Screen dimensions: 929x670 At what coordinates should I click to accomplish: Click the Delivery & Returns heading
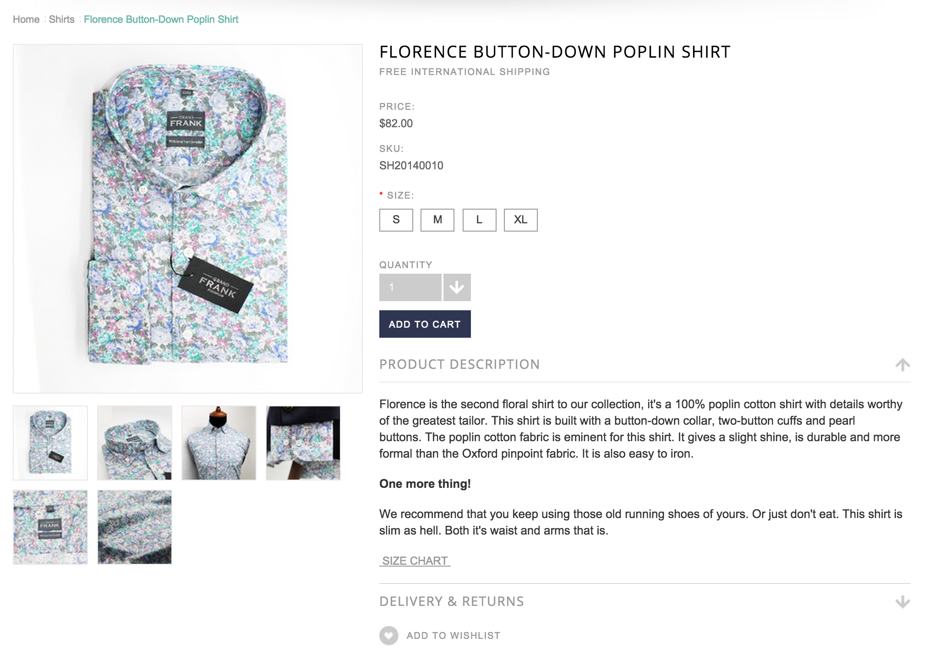451,601
